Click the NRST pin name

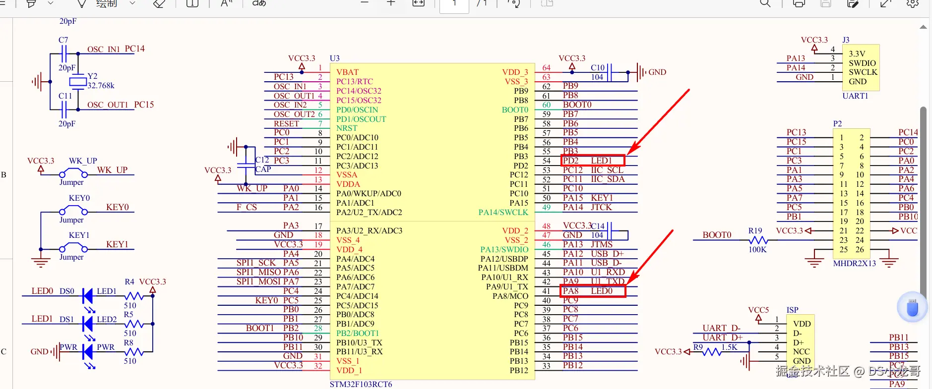tap(347, 128)
